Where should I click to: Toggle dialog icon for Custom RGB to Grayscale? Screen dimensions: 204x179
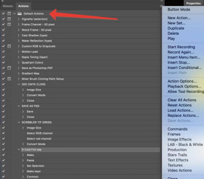(9, 46)
